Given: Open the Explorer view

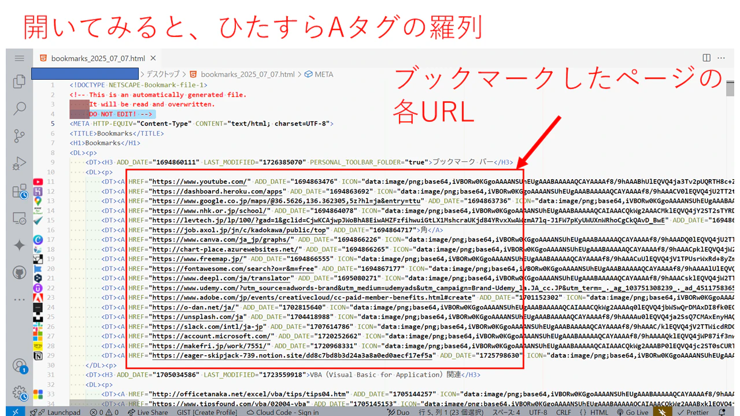Looking at the screenshot, I should [x=19, y=81].
